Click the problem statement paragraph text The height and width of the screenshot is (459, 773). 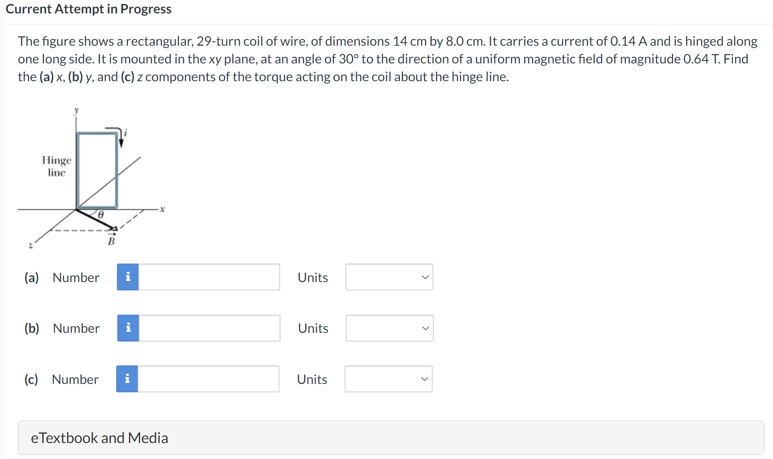click(x=387, y=59)
